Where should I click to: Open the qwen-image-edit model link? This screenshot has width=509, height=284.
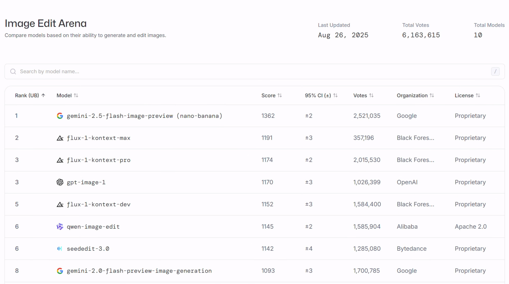tap(93, 227)
